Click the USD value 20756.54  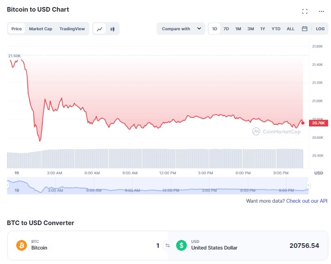(x=304, y=246)
